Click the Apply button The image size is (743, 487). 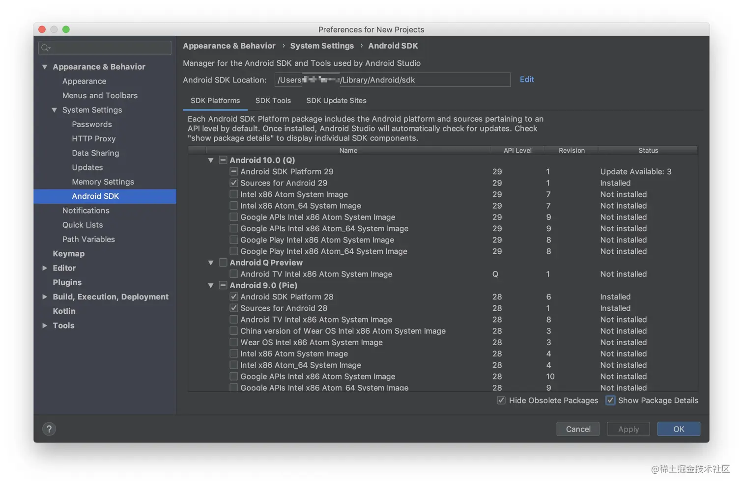pyautogui.click(x=629, y=429)
